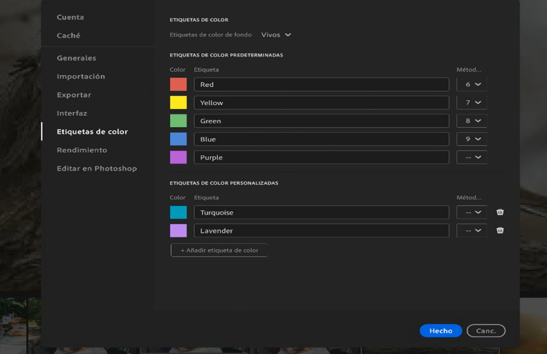Edit the Purple label text field
Viewport: 547px width, 354px height.
[x=322, y=157]
